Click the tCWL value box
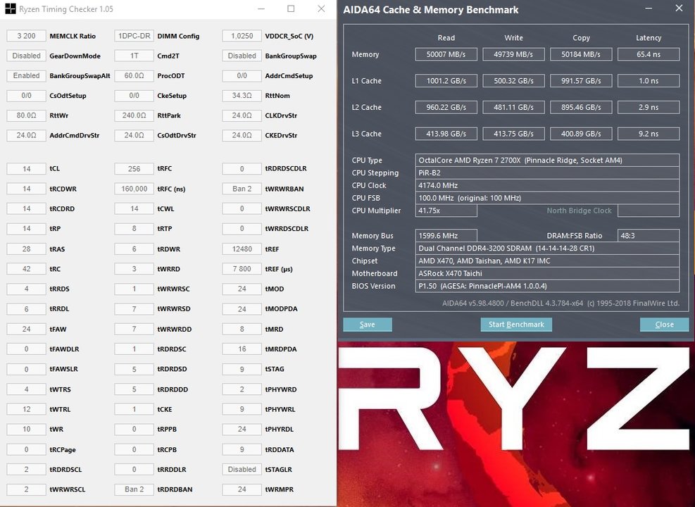 click(x=134, y=208)
